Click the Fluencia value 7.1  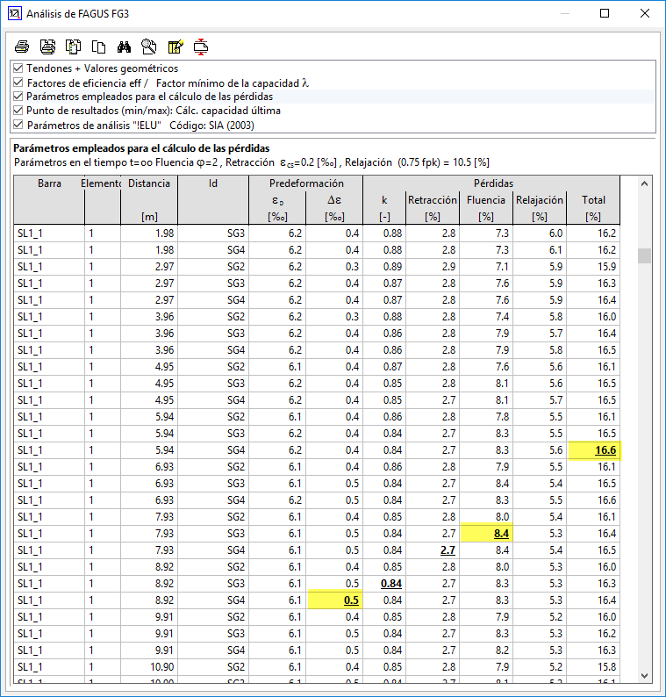click(x=502, y=267)
